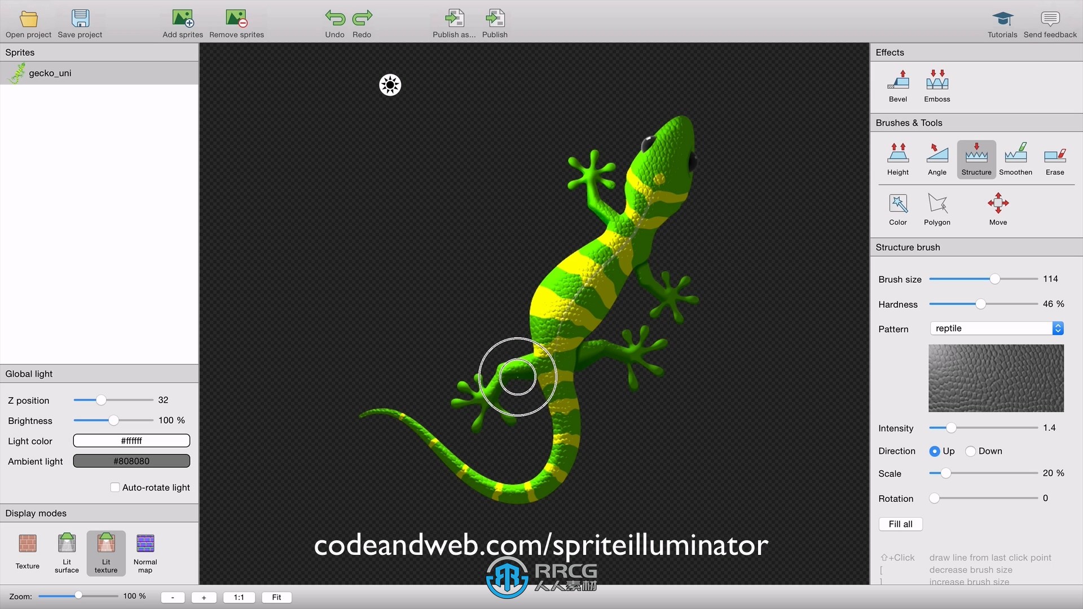
Task: Open the Ambient light #808080 swatch
Action: coord(131,461)
